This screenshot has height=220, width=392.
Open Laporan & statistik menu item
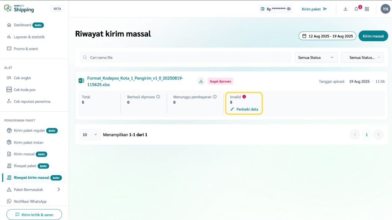29,37
